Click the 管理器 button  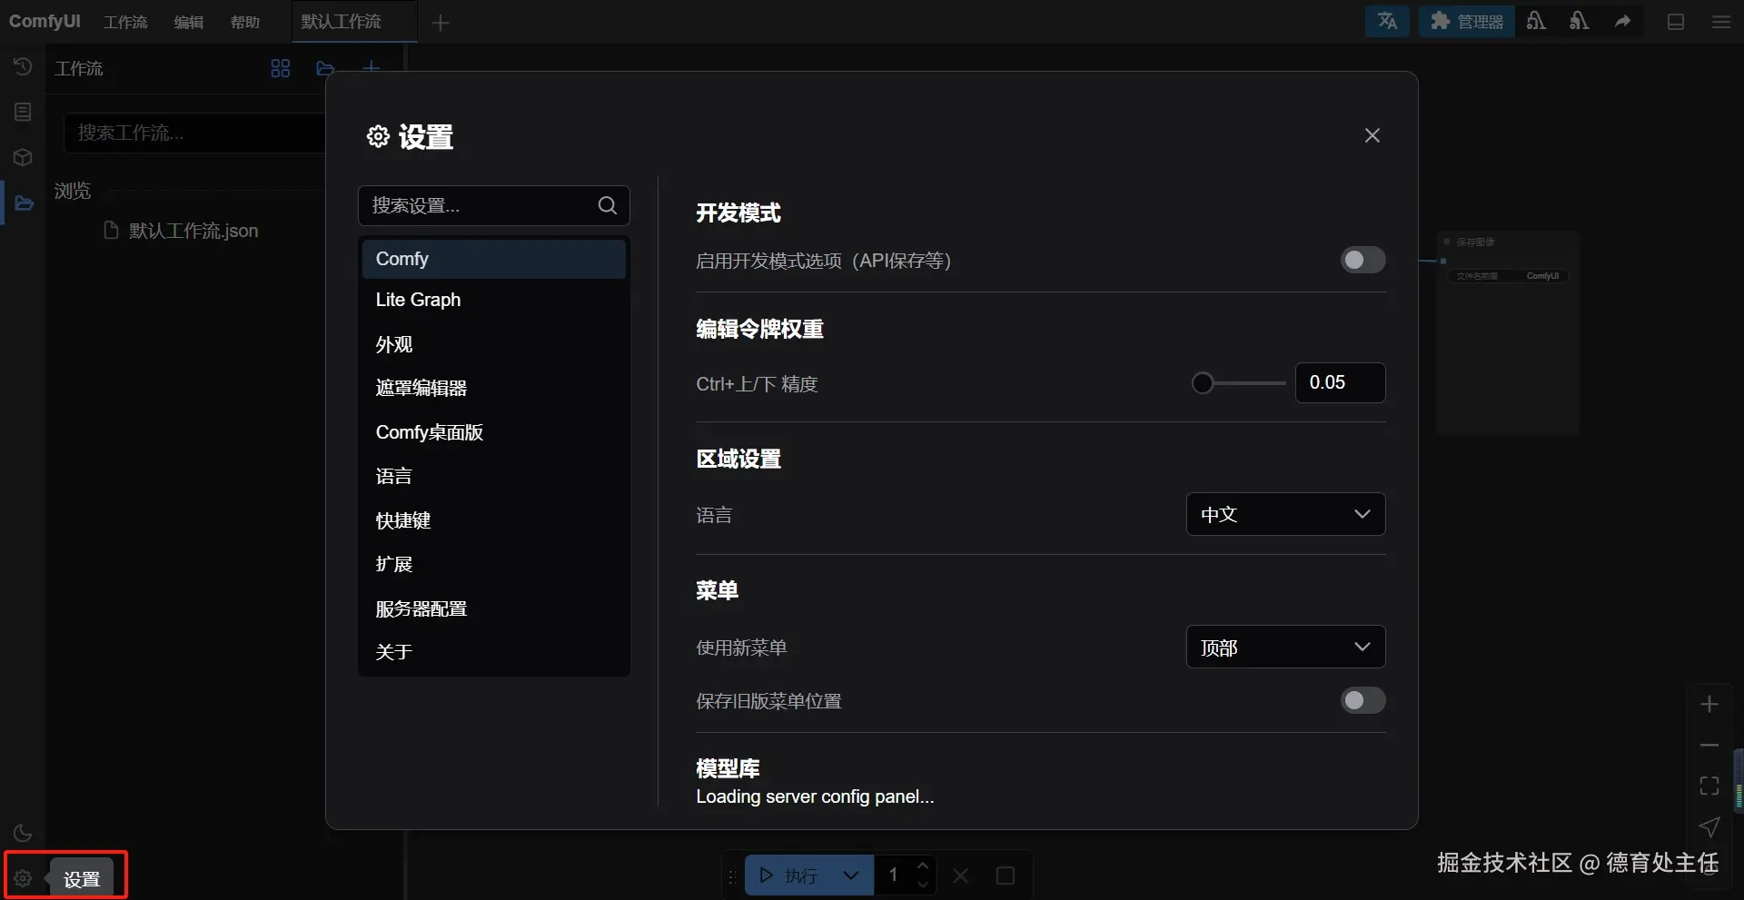[x=1467, y=21]
